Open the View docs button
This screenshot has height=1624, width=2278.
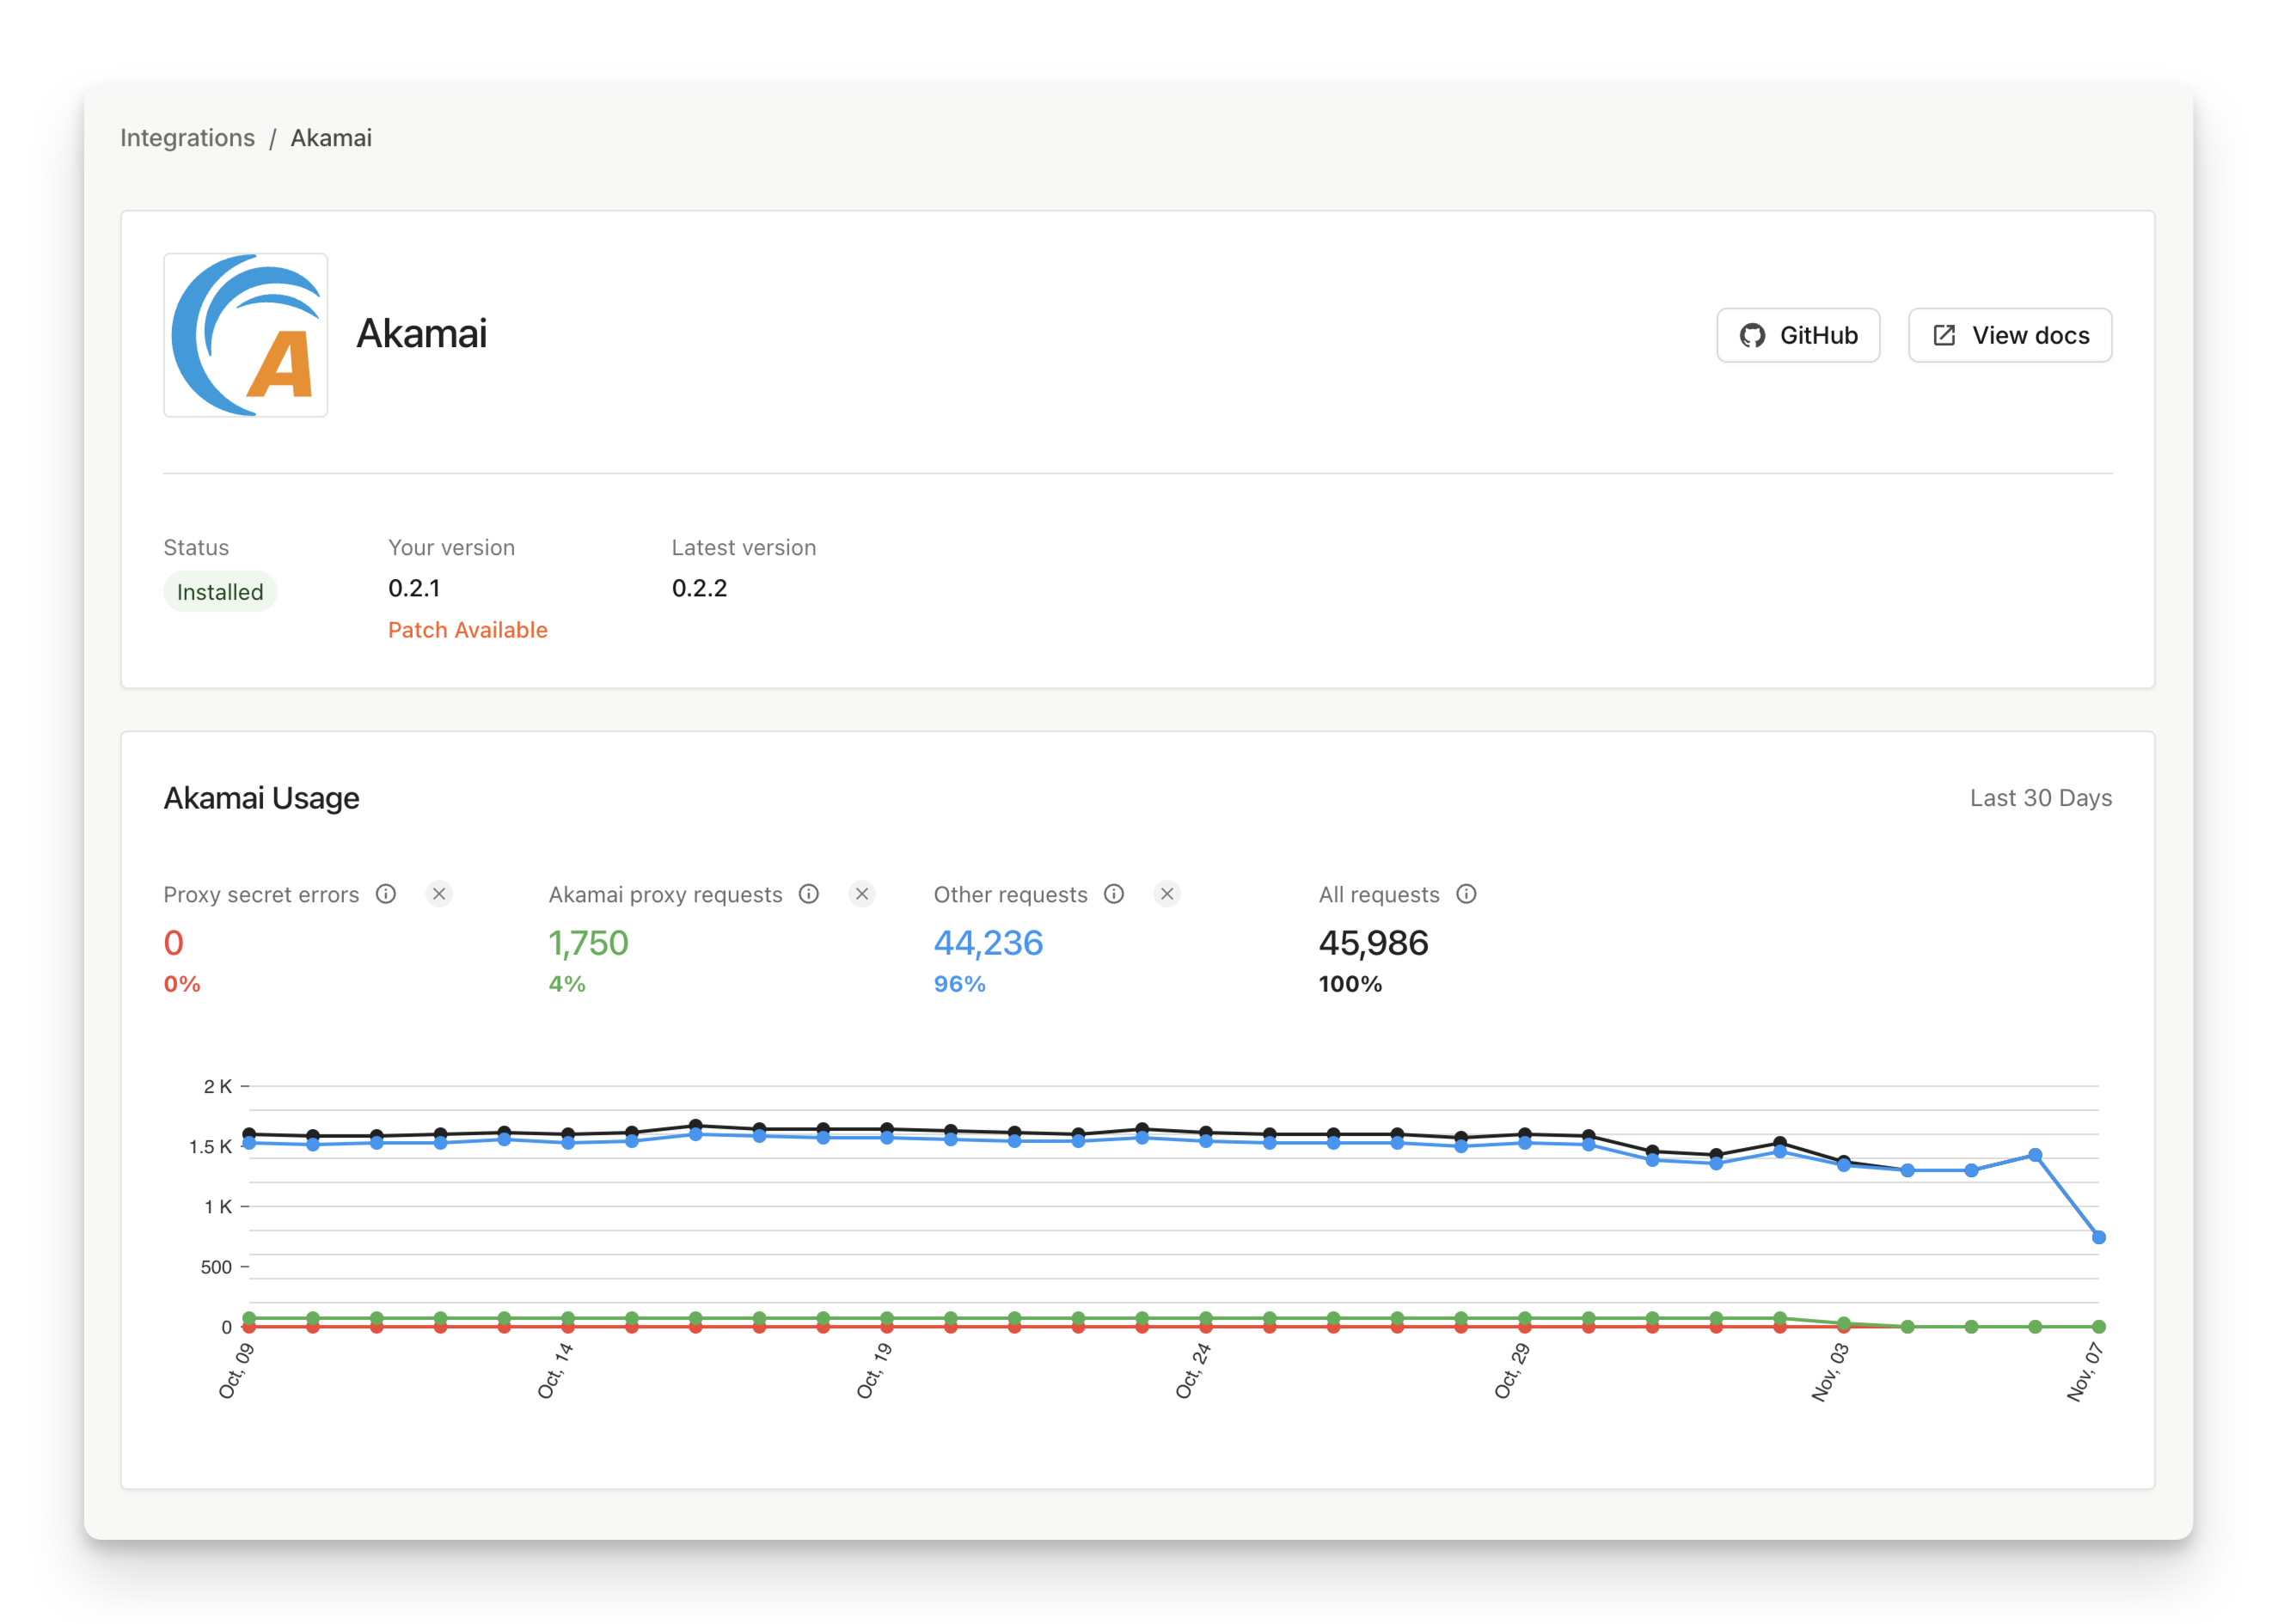point(2009,336)
